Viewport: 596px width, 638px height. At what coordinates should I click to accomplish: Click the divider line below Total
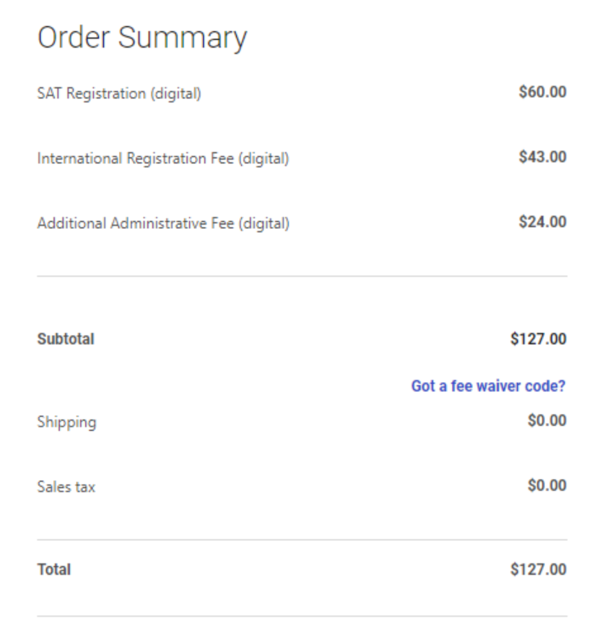302,616
